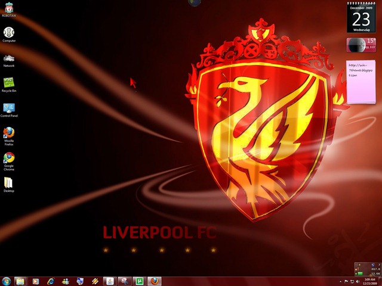The width and height of the screenshot is (382, 286).
Task: Click the network meter gadget above the clock
Action: [x=368, y=269]
